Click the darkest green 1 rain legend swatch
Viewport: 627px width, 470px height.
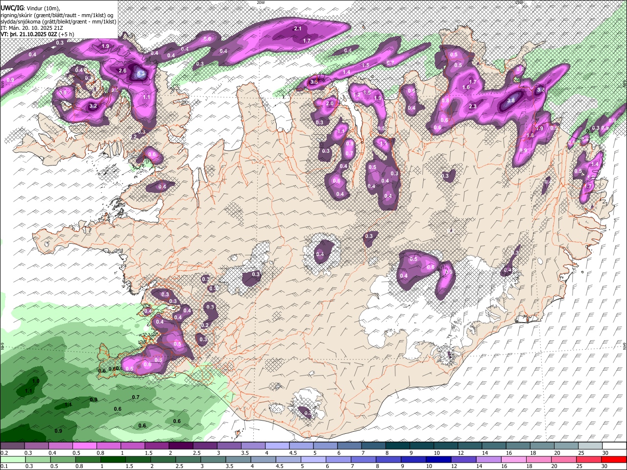(x=112, y=459)
